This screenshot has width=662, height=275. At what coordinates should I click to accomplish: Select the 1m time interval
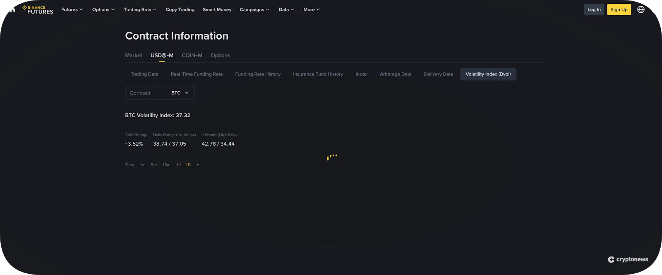[143, 165]
